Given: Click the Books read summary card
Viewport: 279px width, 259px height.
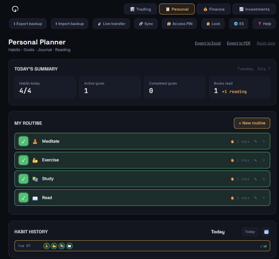Looking at the screenshot, I should (240, 87).
